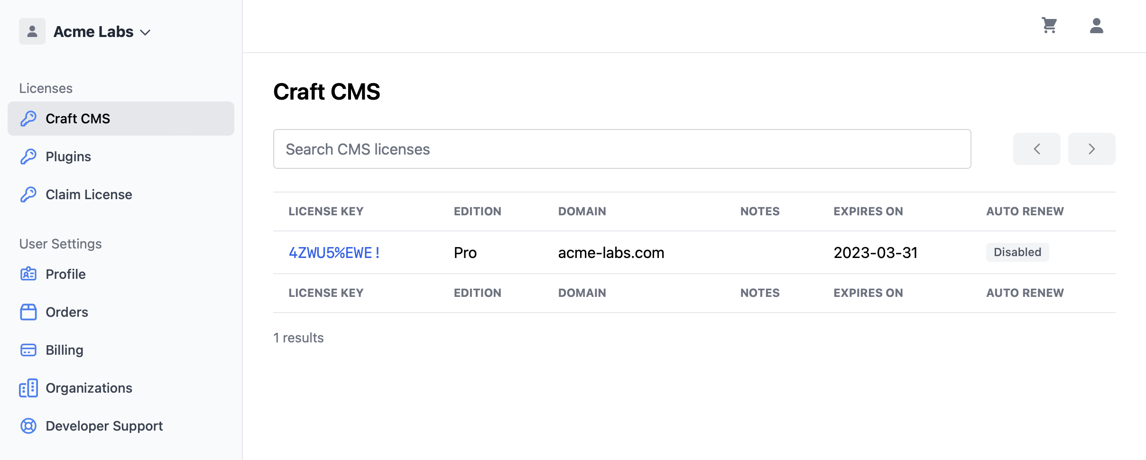Click the ID card icon beside Profile
This screenshot has width=1146, height=460.
[28, 274]
